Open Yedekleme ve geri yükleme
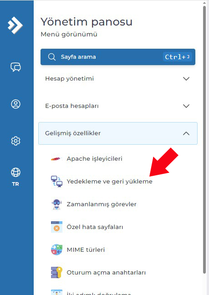209x295 pixels. 109,182
